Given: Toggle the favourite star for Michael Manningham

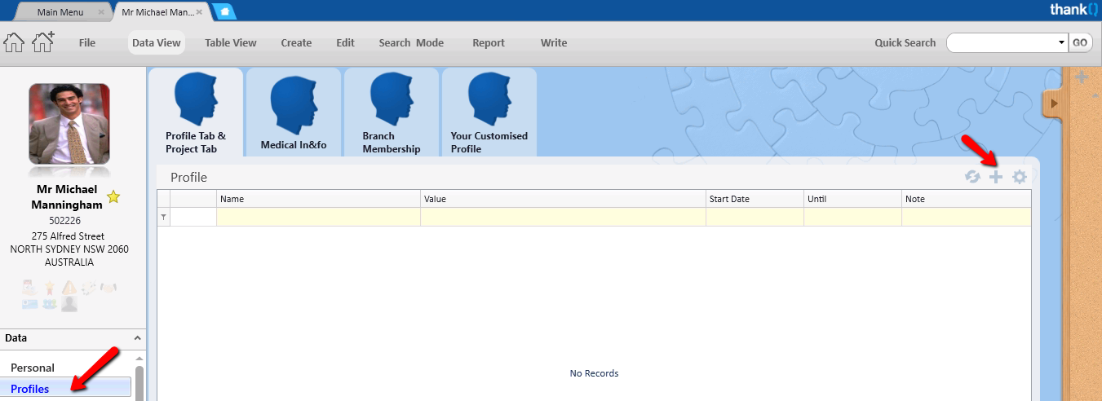Looking at the screenshot, I should coord(113,196).
